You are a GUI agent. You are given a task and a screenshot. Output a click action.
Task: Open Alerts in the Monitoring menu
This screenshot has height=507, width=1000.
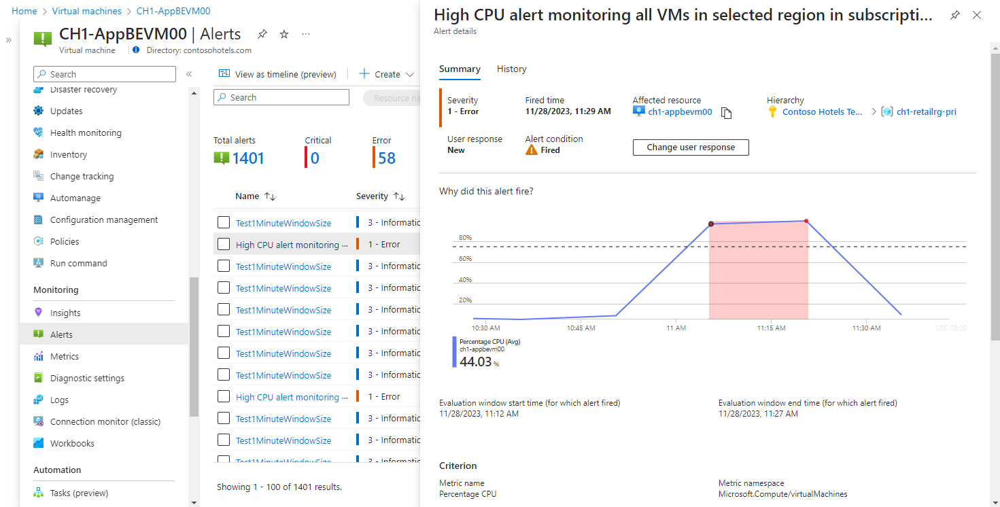tap(104, 334)
